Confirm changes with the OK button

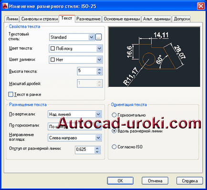tap(120, 181)
